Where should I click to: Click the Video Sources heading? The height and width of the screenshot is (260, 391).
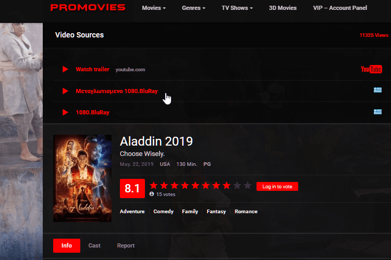click(x=79, y=35)
